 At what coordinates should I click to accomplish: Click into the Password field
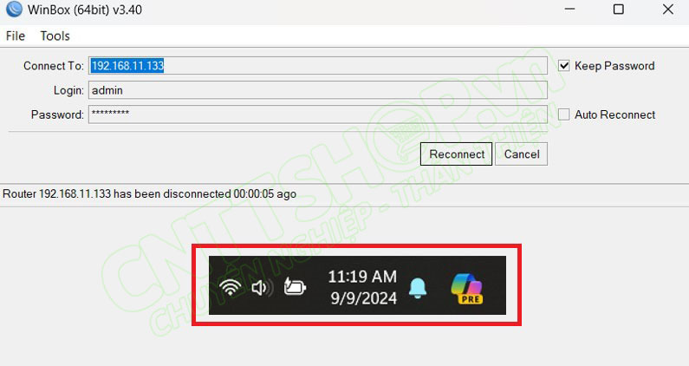(x=317, y=114)
